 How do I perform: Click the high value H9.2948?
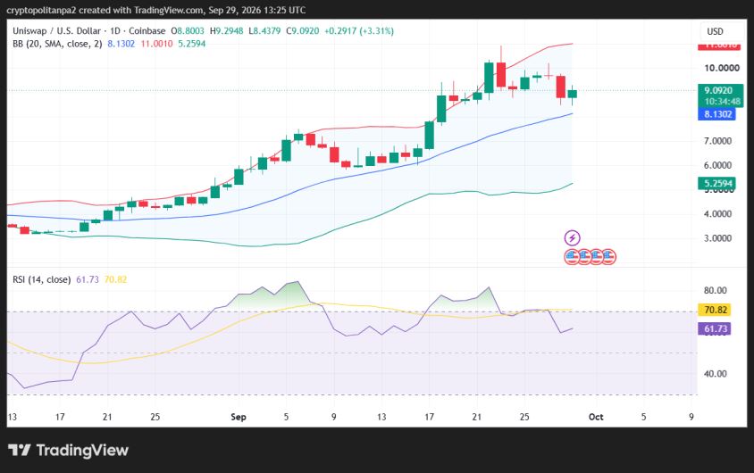(227, 31)
